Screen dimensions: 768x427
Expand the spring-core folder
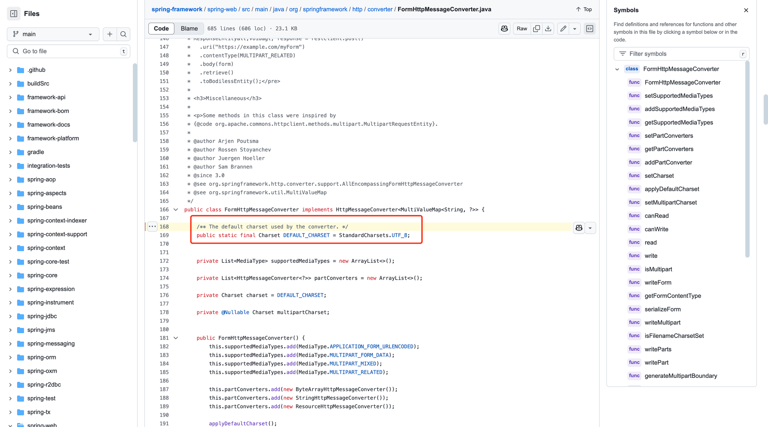click(x=10, y=276)
